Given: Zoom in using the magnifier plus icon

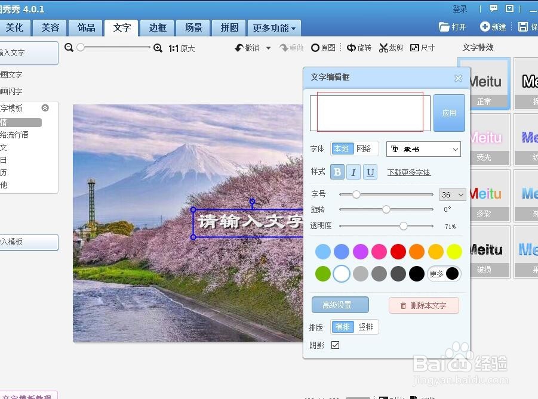Looking at the screenshot, I should pyautogui.click(x=158, y=47).
